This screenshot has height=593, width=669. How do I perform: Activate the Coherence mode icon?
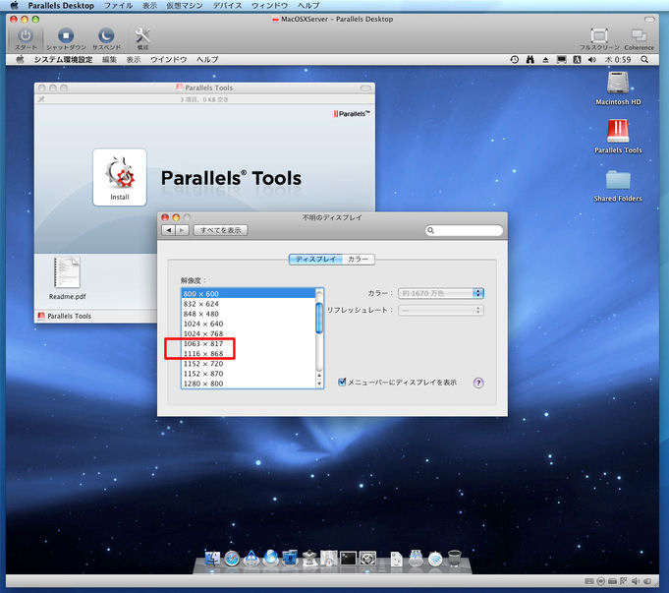point(639,35)
